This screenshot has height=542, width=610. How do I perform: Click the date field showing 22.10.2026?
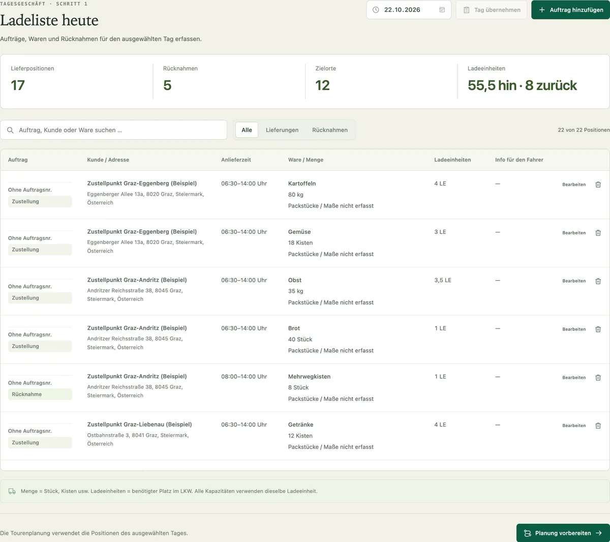pos(409,10)
